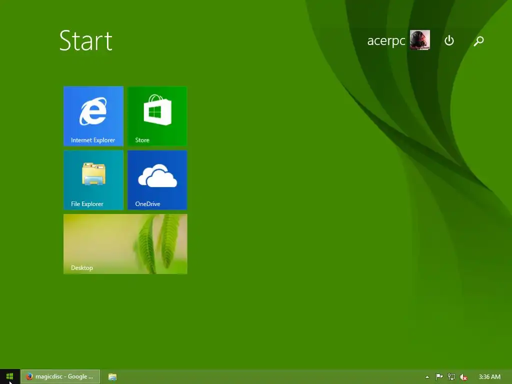This screenshot has height=384, width=512.
Task: Launch the Store tile
Action: (x=157, y=116)
